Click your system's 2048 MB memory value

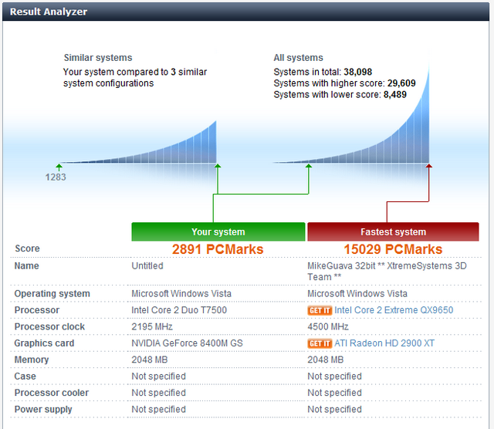(149, 360)
